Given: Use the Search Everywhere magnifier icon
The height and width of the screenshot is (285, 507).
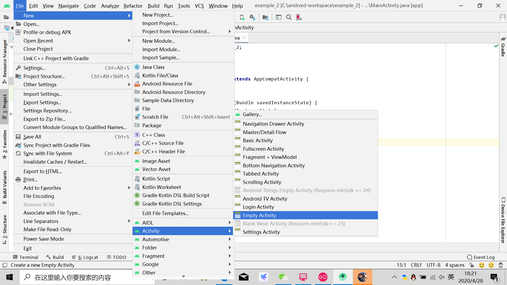Looking at the screenshot, I should (x=289, y=17).
